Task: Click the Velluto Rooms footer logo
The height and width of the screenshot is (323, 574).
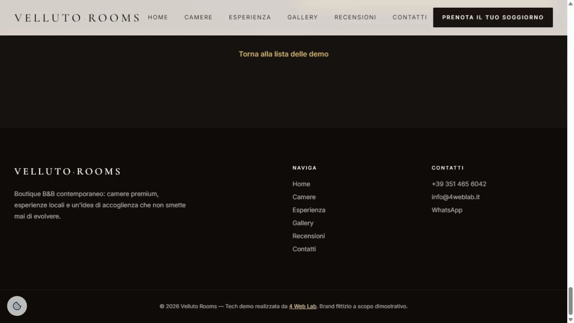Action: (x=67, y=171)
